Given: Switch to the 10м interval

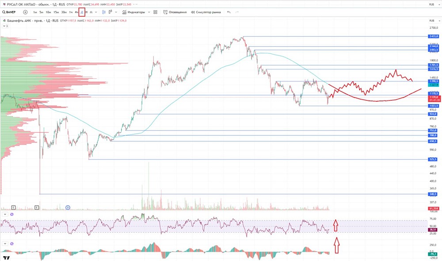Looking at the screenshot, I should pos(49,12).
